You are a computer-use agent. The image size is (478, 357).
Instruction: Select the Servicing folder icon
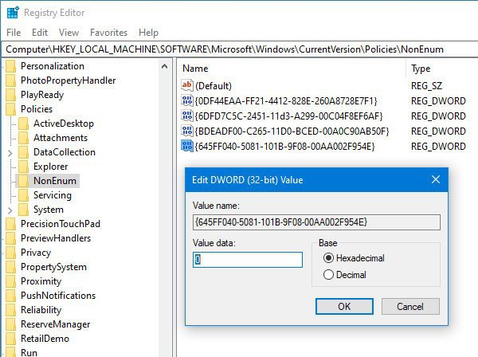pyautogui.click(x=23, y=195)
